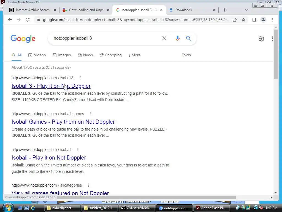Select the All results filter

(x=17, y=55)
